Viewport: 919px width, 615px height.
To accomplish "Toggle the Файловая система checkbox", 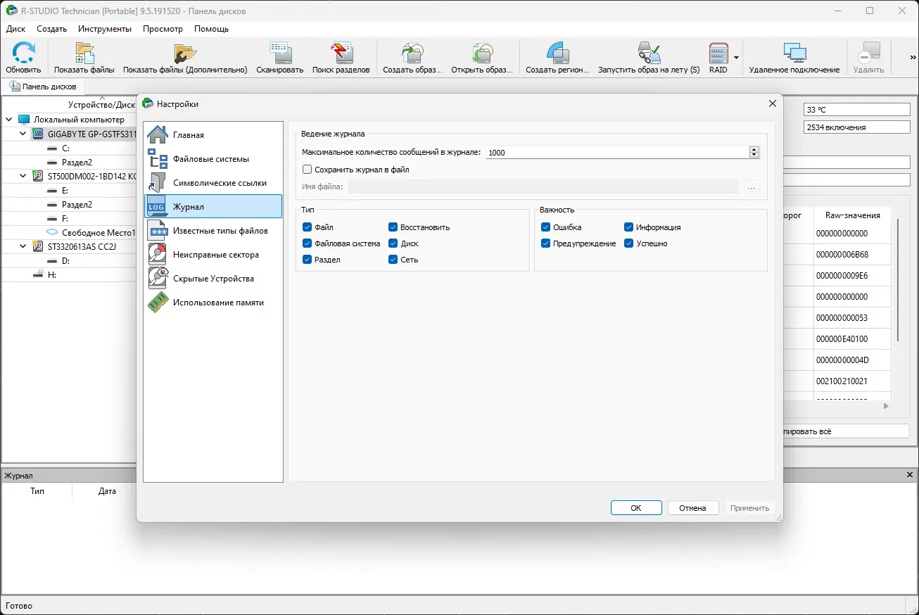I will [x=307, y=243].
